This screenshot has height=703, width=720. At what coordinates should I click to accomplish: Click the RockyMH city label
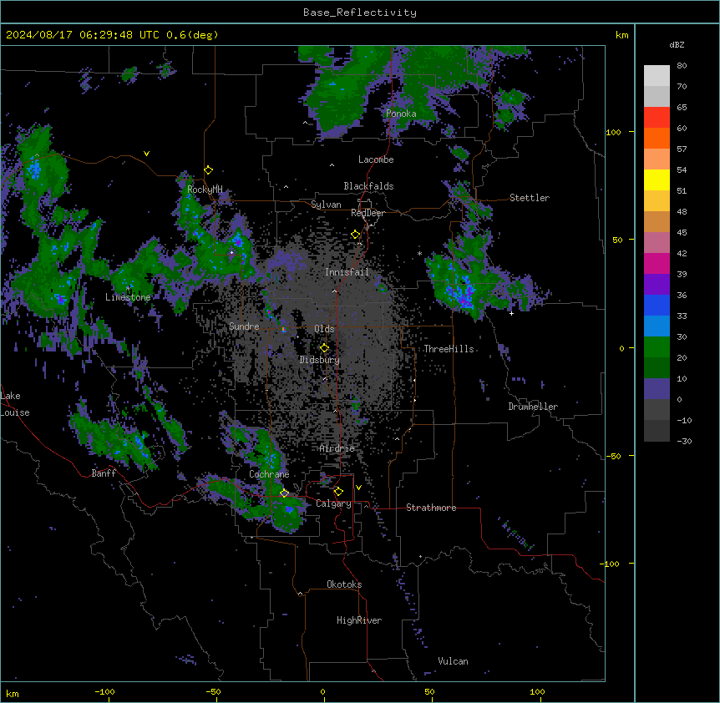pyautogui.click(x=205, y=190)
